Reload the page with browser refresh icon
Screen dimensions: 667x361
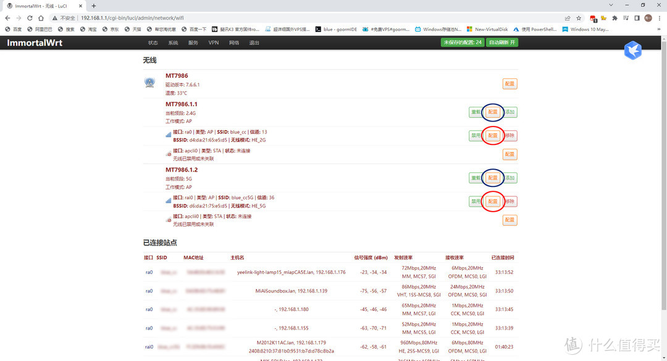tap(38, 18)
